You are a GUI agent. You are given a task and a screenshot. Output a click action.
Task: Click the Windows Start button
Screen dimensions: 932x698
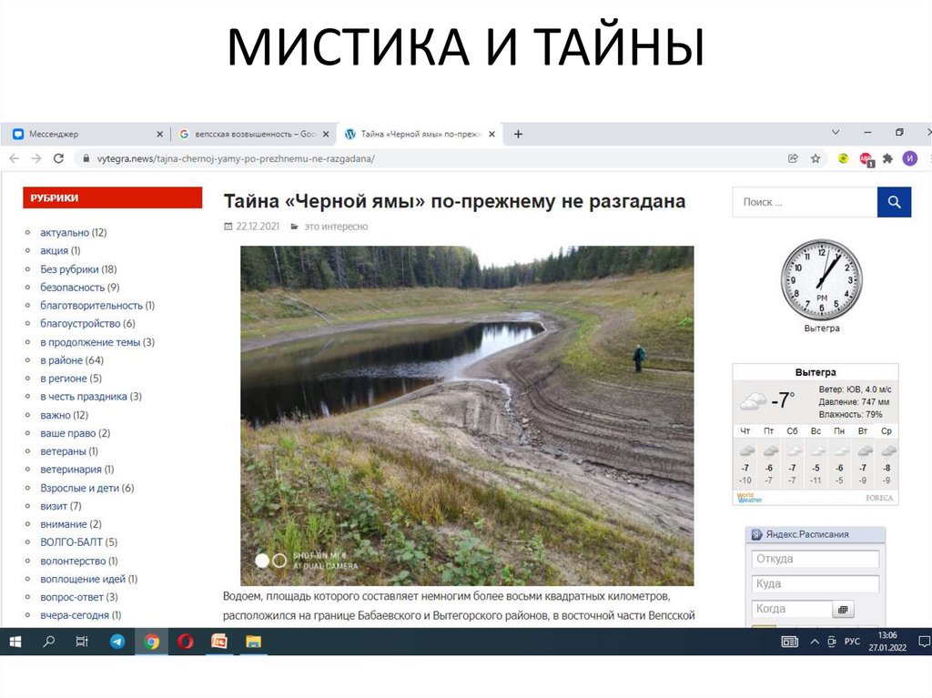point(15,642)
